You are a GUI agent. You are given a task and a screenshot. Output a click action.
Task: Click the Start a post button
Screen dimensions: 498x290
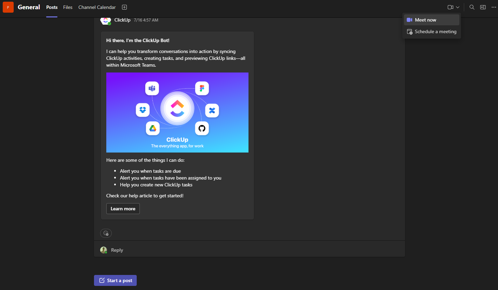[x=115, y=280]
